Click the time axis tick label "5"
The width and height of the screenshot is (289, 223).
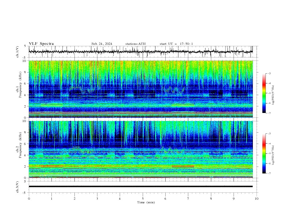click(x=143, y=199)
